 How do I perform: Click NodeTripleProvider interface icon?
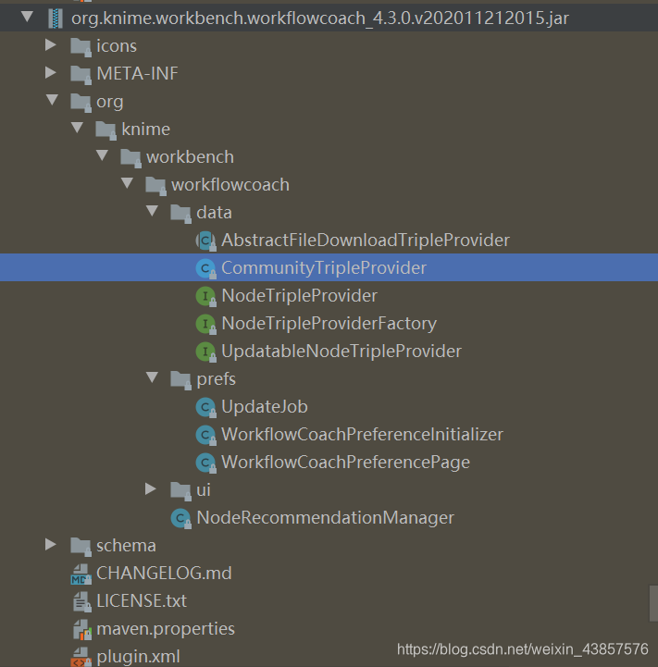[206, 296]
